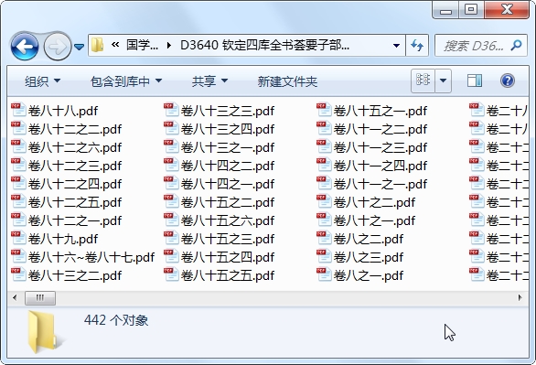
Task: Maximize the Explorer window
Action: click(471, 9)
